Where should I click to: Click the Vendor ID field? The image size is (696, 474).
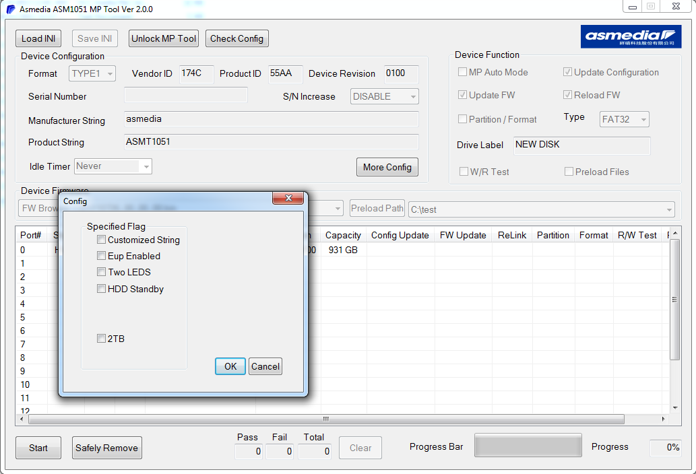tap(196, 73)
